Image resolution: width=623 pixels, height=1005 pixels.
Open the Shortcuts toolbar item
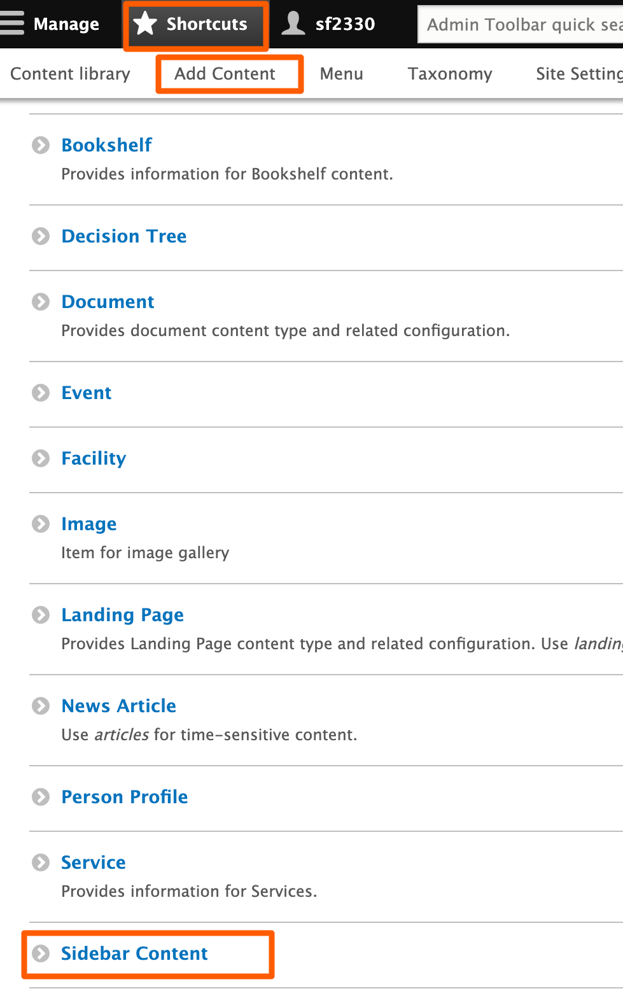coord(196,24)
